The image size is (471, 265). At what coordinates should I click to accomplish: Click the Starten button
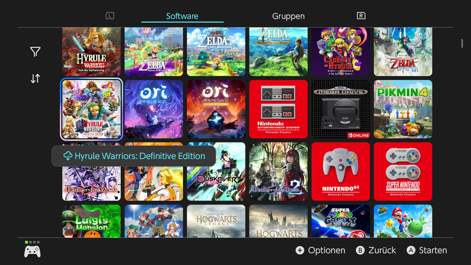point(427,250)
